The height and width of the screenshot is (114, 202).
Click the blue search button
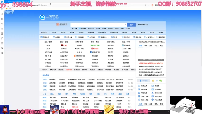point(131,25)
